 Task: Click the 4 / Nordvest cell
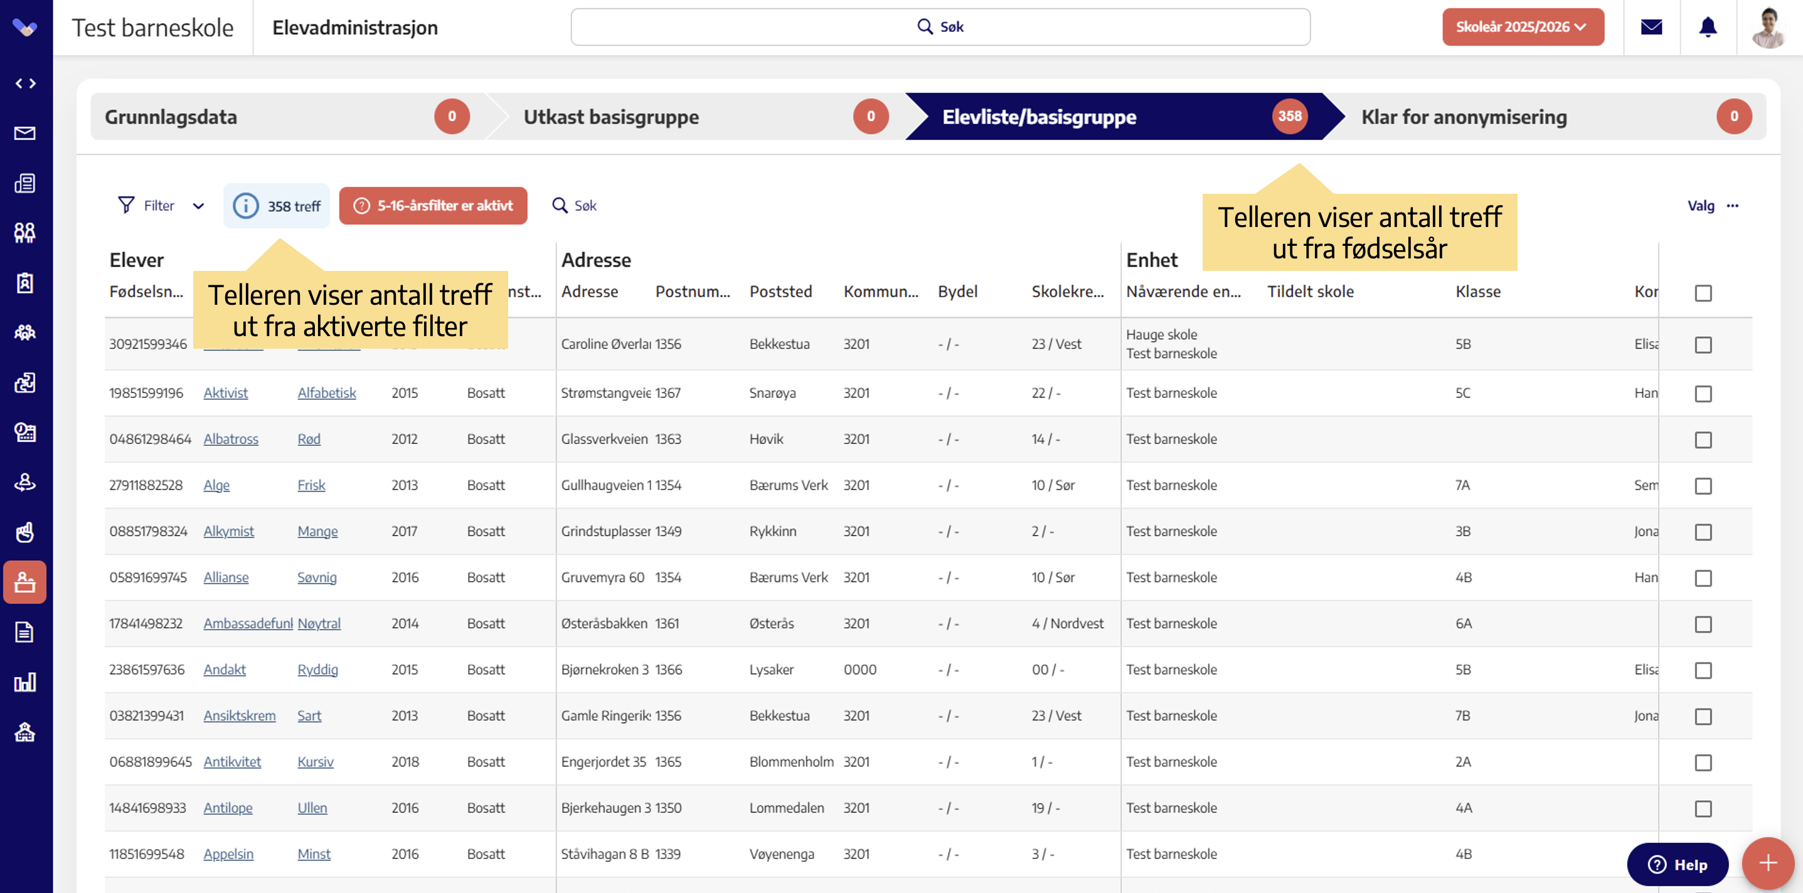click(1067, 623)
